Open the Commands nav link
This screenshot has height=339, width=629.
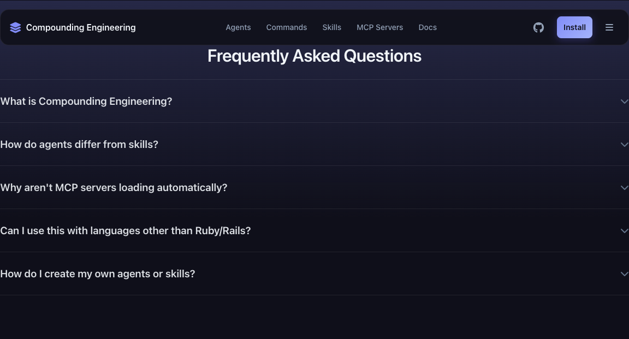287,27
